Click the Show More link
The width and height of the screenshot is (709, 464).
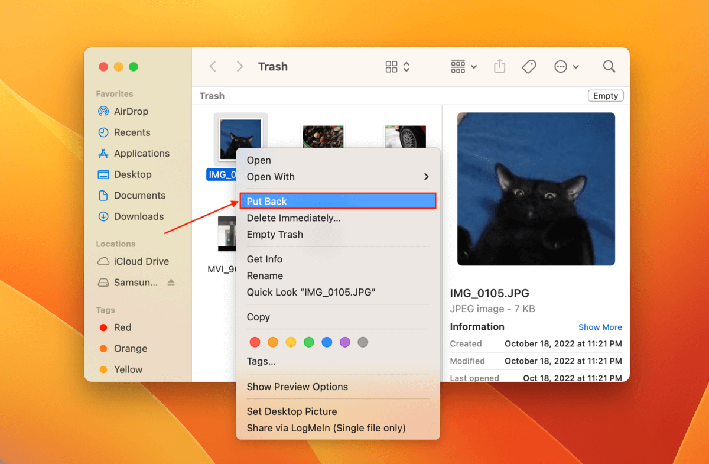click(600, 327)
